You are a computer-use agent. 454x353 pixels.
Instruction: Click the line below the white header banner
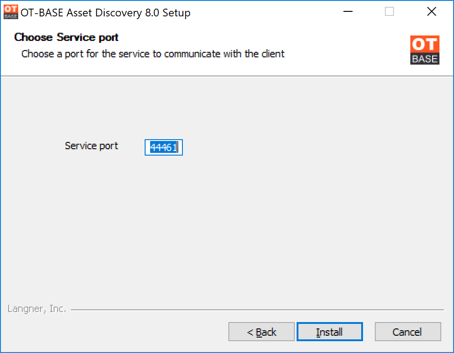coord(227,76)
